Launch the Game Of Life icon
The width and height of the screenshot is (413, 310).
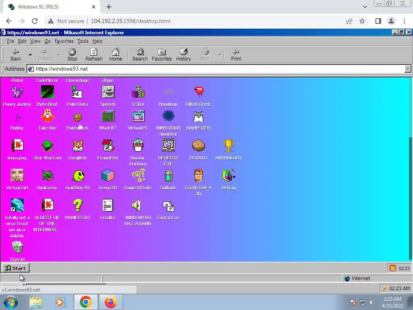[138, 176]
